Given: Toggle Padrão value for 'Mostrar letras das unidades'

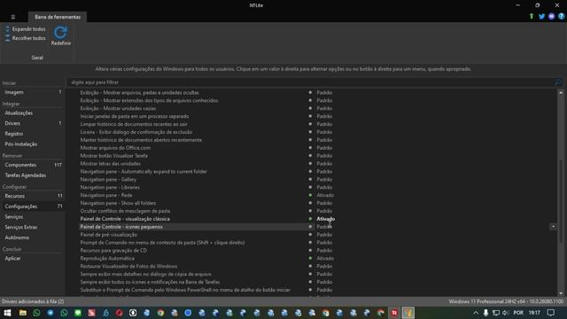Looking at the screenshot, I should [x=324, y=163].
